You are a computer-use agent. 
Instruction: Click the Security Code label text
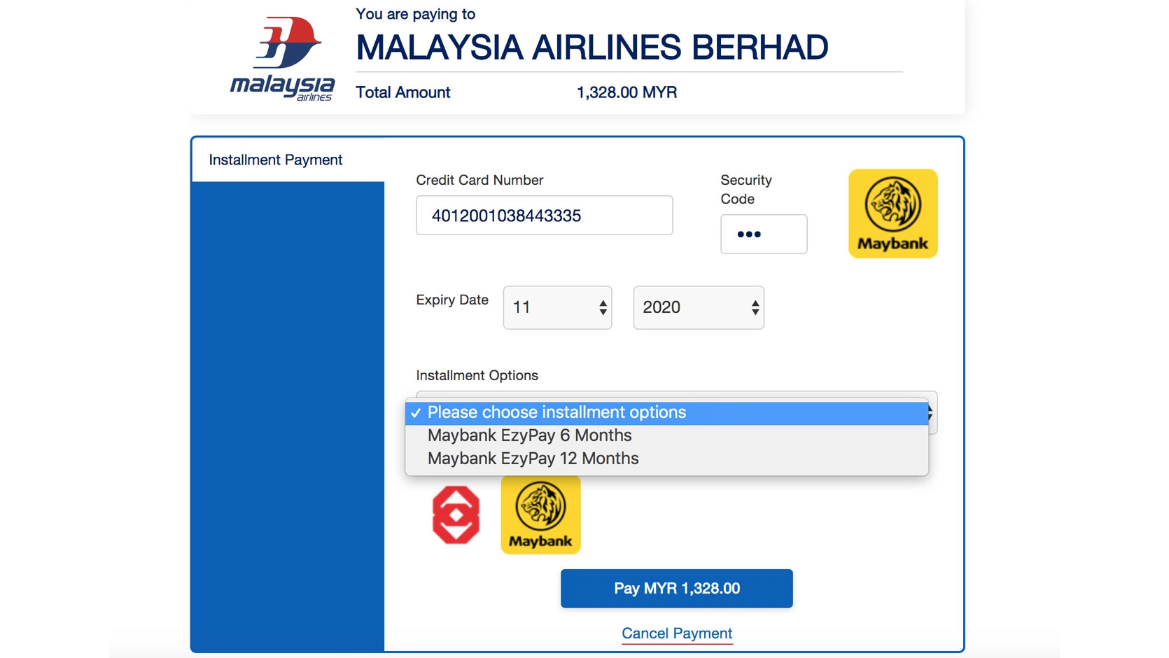click(x=745, y=189)
